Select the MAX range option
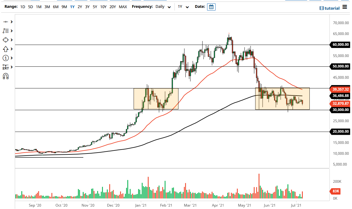352x209 pixels. 123,6
